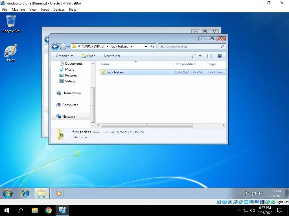Click the Windows Explorer guest taskbar button
Screen dimensions: 289x216
[x=42, y=193]
